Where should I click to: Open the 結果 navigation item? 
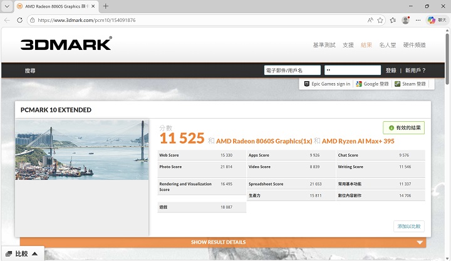tap(366, 45)
